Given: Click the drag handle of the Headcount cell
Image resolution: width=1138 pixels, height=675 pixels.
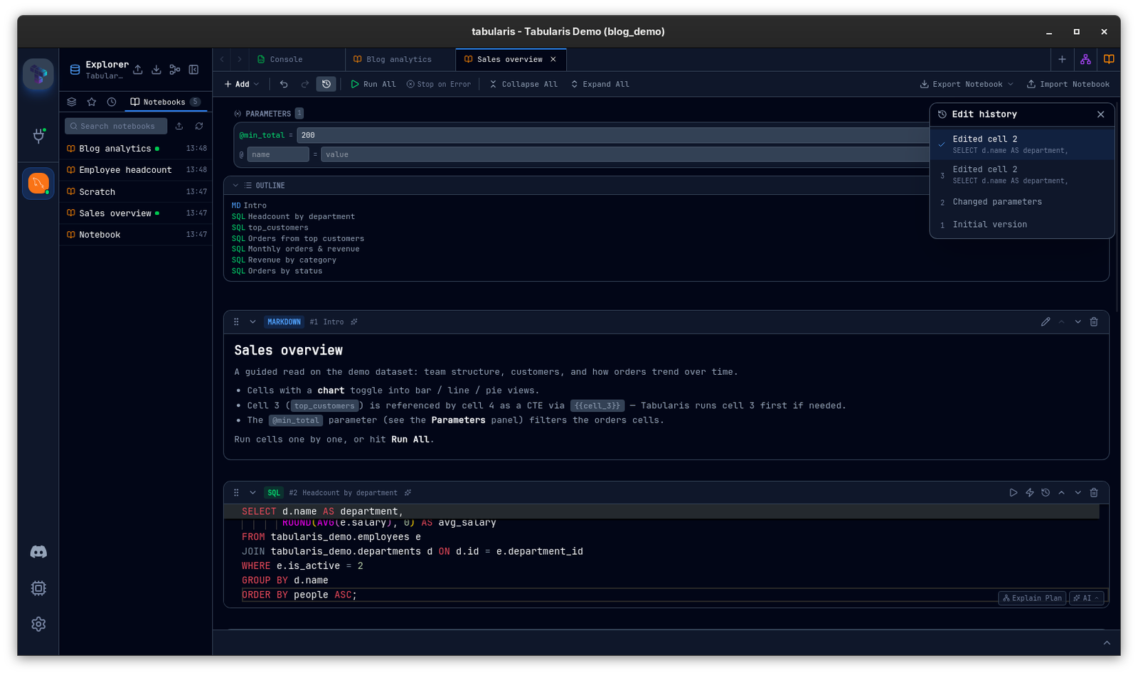Looking at the screenshot, I should pos(236,493).
